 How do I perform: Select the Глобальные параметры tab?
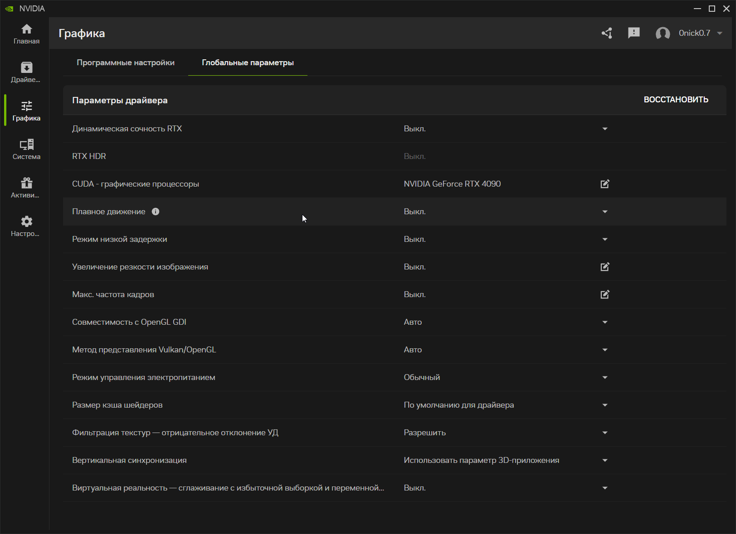pyautogui.click(x=248, y=63)
